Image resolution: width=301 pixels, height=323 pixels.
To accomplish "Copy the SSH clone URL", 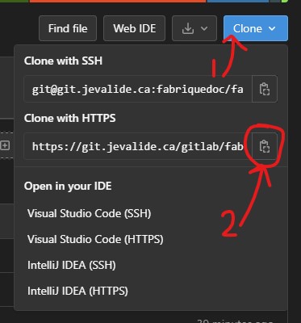I will [265, 89].
